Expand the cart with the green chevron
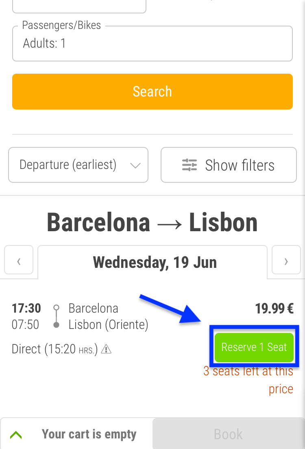The image size is (305, 449). pyautogui.click(x=16, y=435)
